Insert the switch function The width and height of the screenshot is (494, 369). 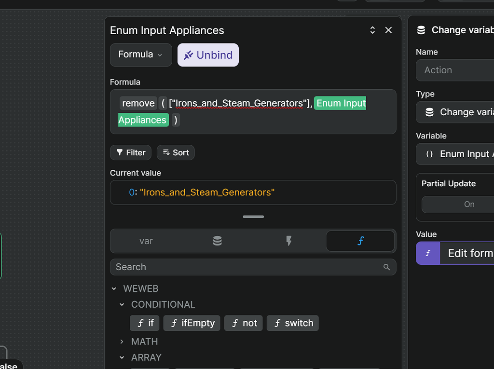(x=292, y=323)
